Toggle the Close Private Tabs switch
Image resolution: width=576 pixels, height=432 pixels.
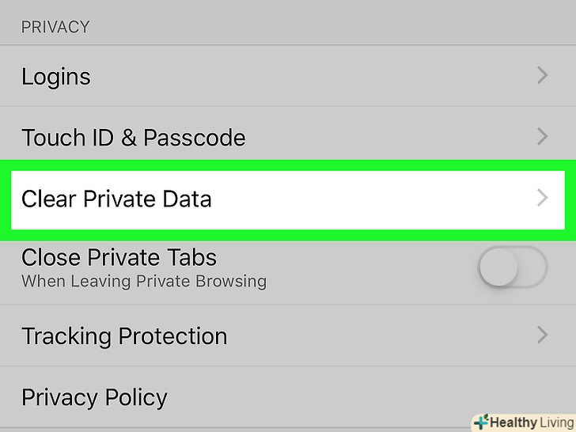point(513,267)
